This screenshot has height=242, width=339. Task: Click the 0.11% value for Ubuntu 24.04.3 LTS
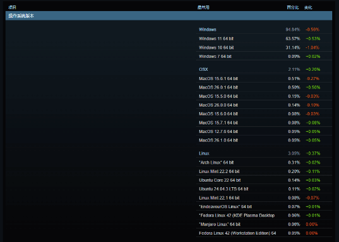click(x=294, y=189)
